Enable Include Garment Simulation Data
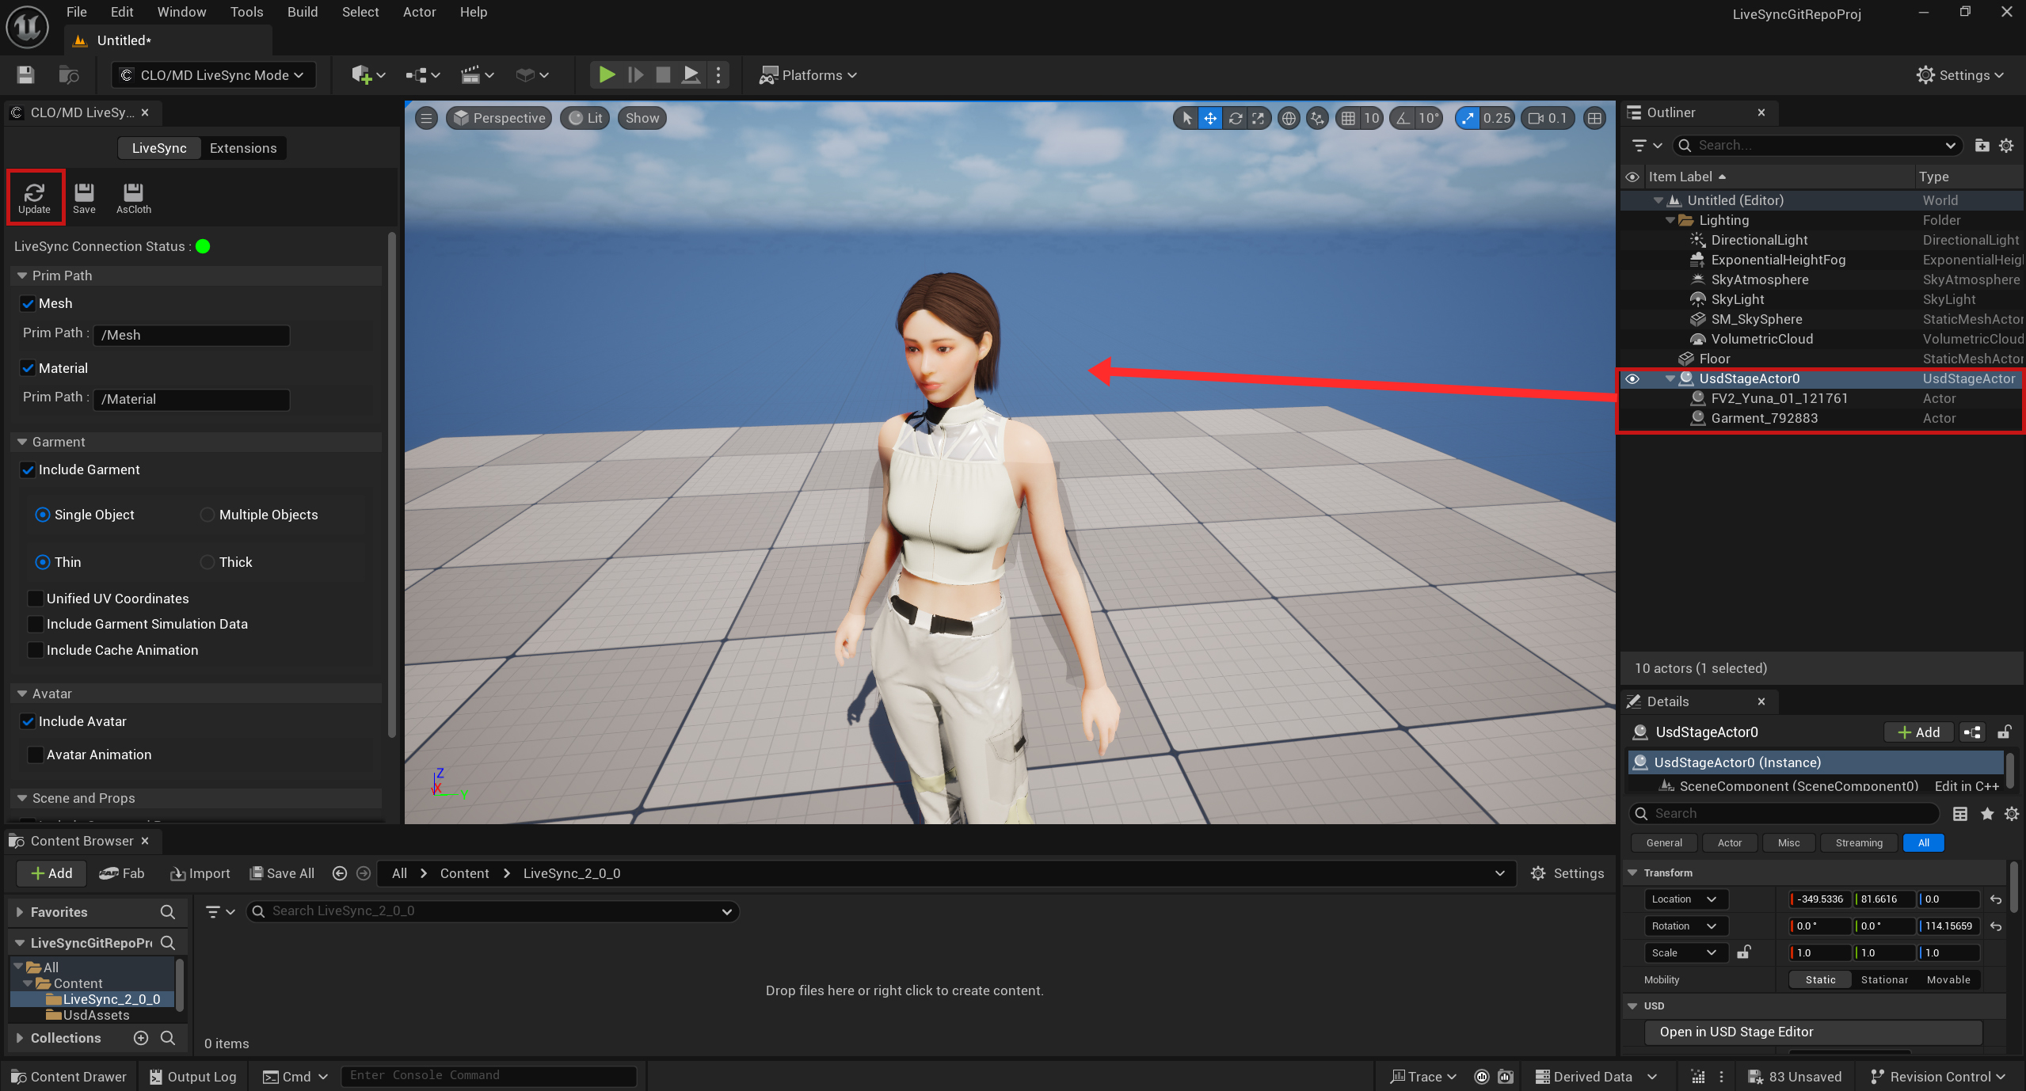 [x=36, y=624]
